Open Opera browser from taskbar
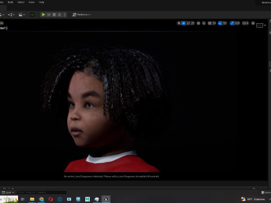 pyautogui.click(x=51, y=199)
